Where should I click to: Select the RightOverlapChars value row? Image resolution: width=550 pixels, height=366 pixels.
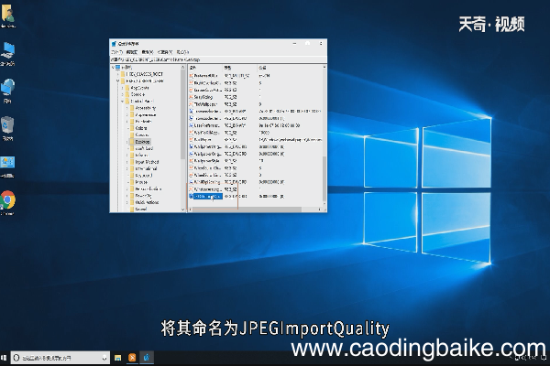pyautogui.click(x=255, y=83)
